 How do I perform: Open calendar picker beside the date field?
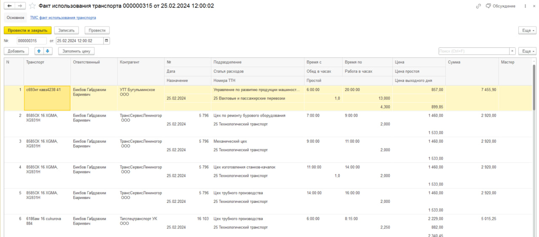[107, 41]
